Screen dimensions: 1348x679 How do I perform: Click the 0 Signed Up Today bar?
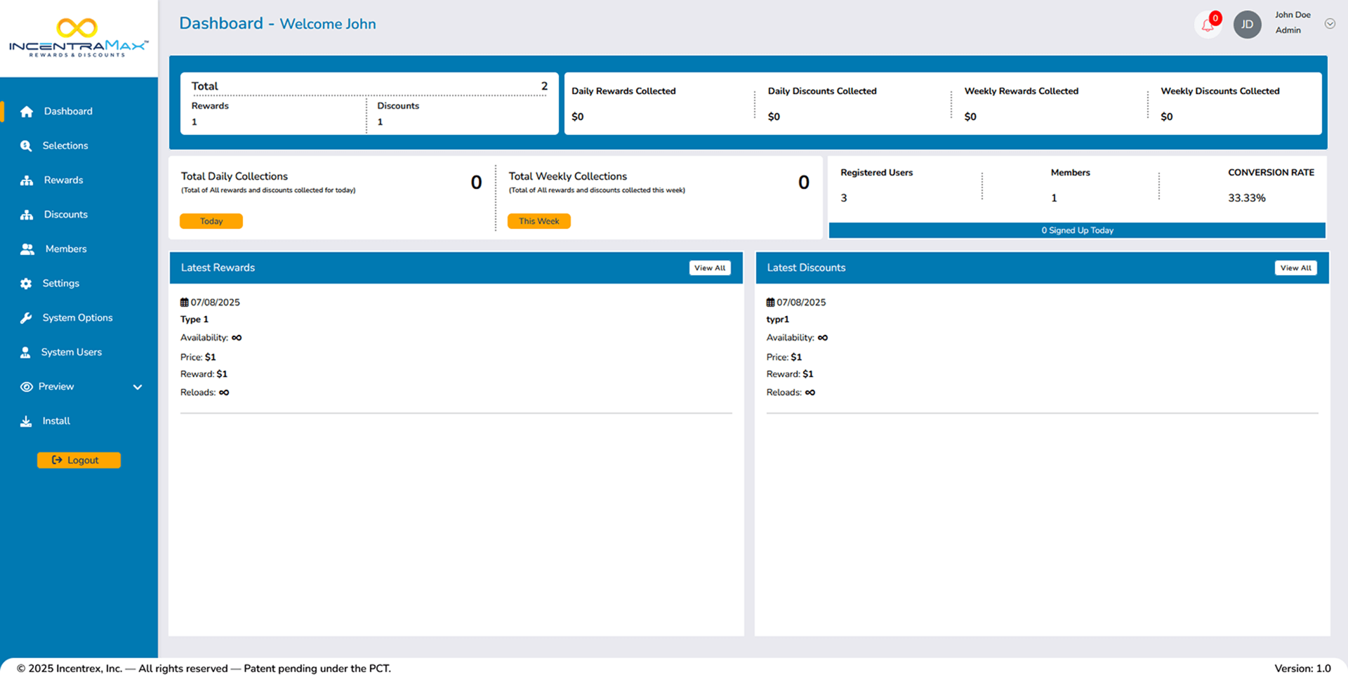[1078, 230]
